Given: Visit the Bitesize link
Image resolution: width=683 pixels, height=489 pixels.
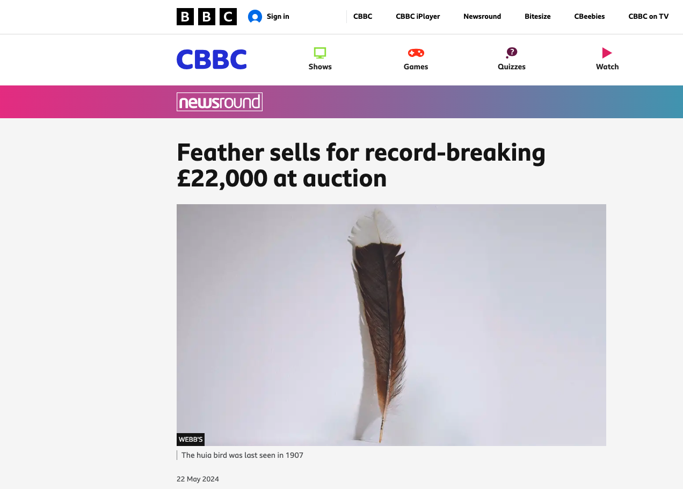Looking at the screenshot, I should pyautogui.click(x=537, y=17).
